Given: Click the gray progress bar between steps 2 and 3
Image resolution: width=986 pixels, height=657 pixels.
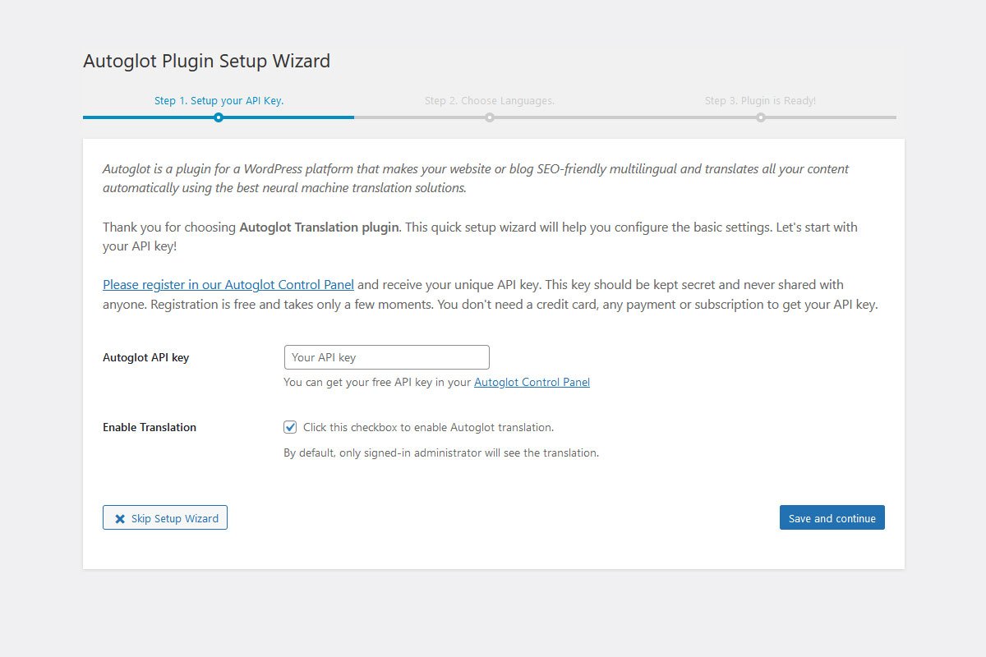Looking at the screenshot, I should tap(624, 117).
